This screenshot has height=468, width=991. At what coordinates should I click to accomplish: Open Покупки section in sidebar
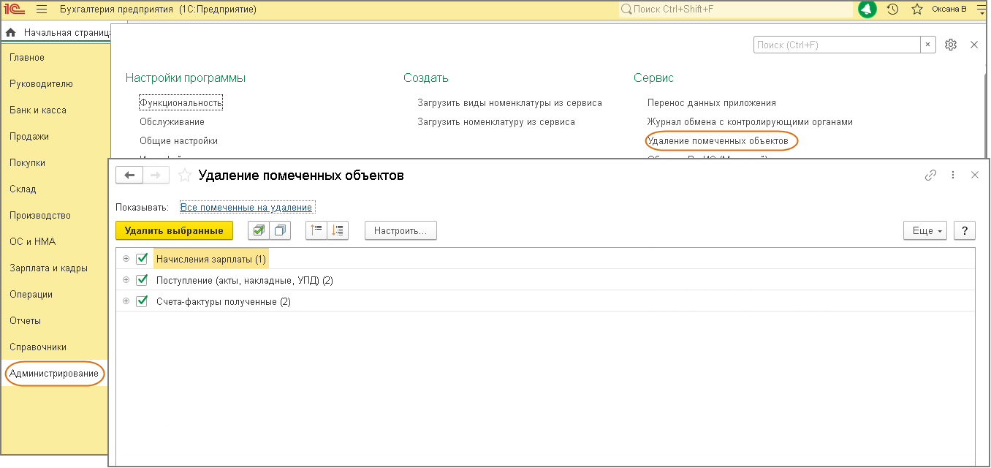(28, 163)
